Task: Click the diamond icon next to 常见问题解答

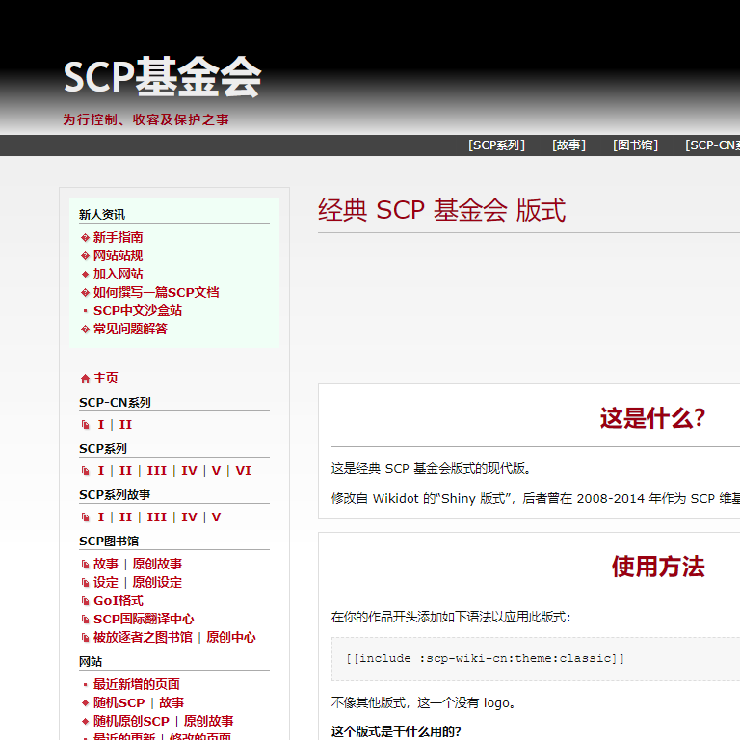Action: tap(85, 330)
